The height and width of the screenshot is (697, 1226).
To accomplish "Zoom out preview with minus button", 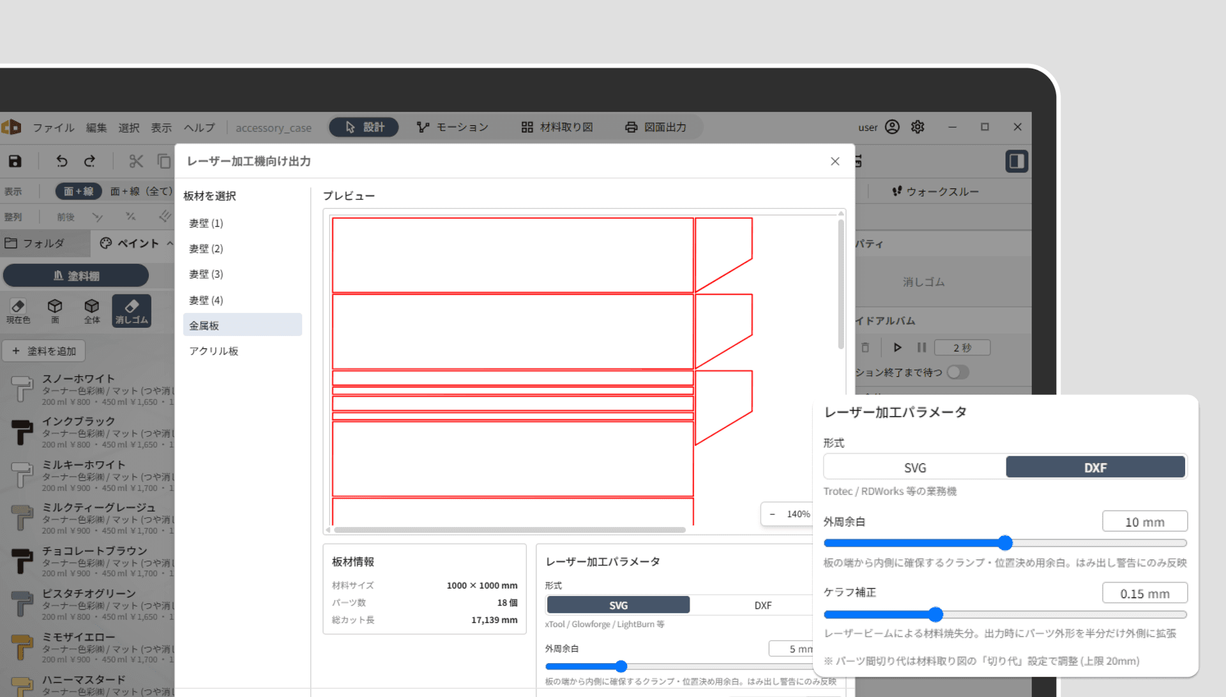I will [772, 514].
